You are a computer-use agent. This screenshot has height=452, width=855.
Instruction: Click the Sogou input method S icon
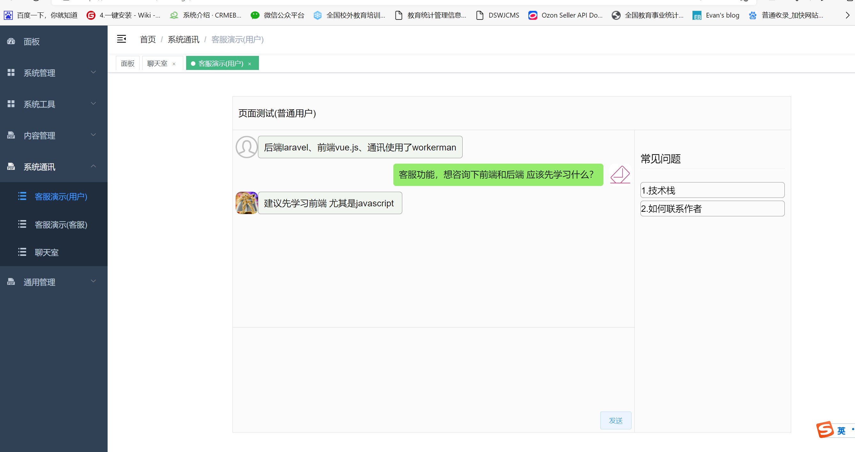(x=825, y=430)
